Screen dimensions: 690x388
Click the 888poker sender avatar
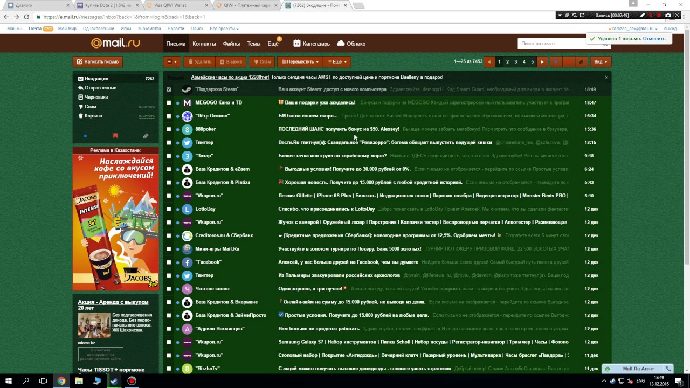point(187,129)
